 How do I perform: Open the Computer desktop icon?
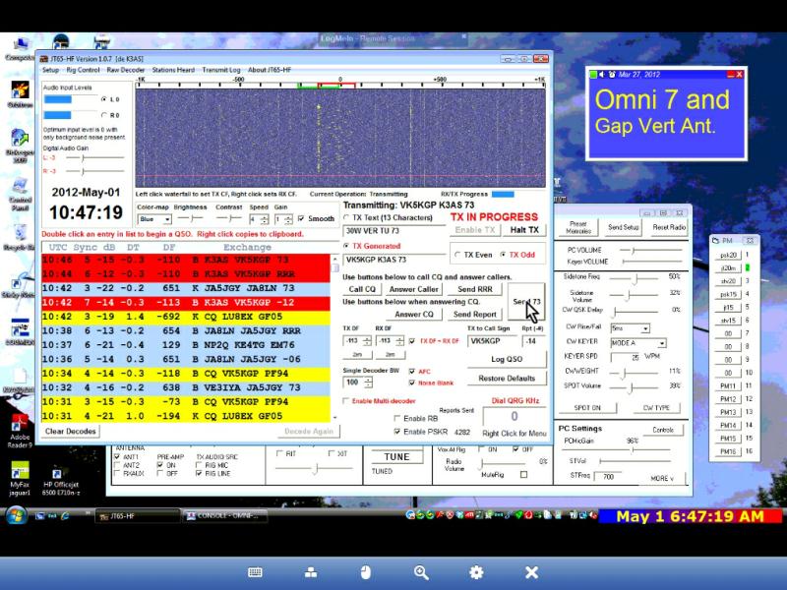[20, 49]
